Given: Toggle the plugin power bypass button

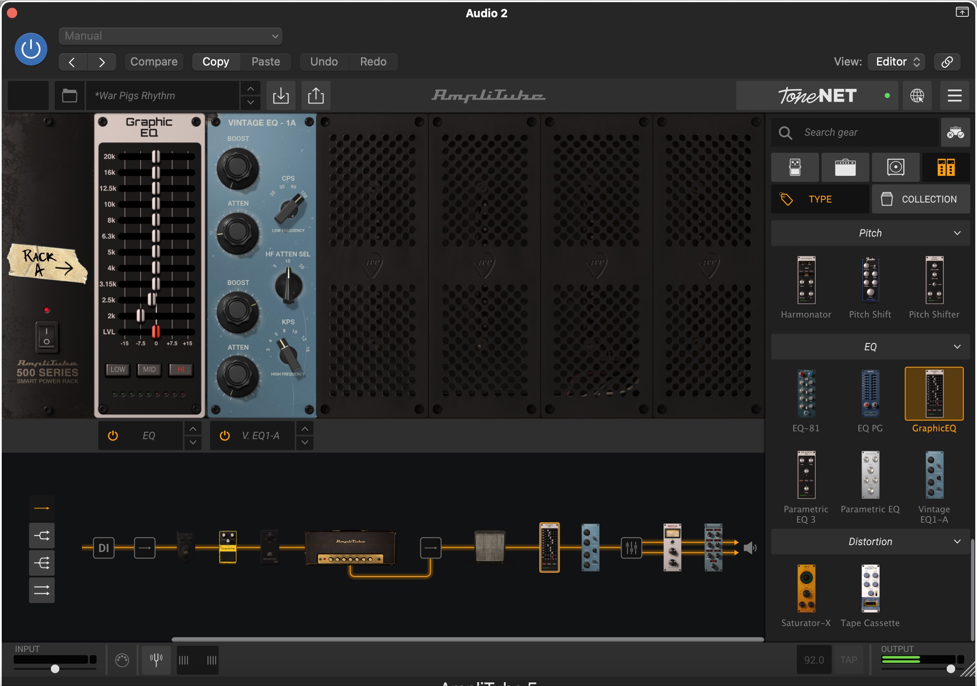Looking at the screenshot, I should pos(31,49).
